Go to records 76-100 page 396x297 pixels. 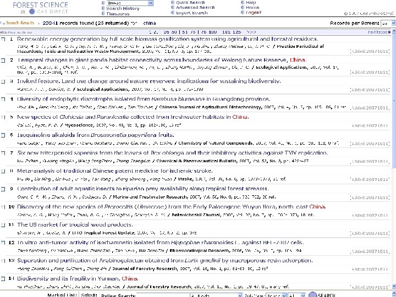[210, 32]
